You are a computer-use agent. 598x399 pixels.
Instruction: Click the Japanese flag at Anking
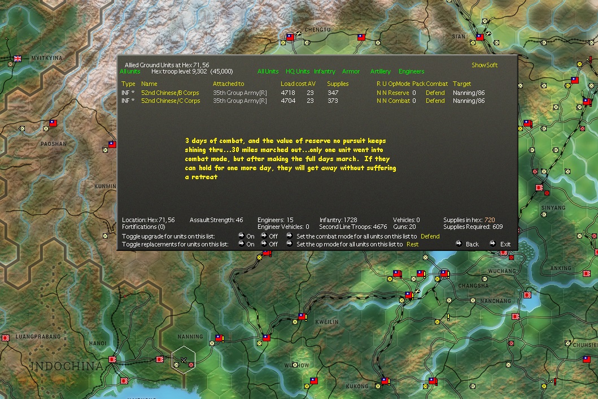(587, 274)
